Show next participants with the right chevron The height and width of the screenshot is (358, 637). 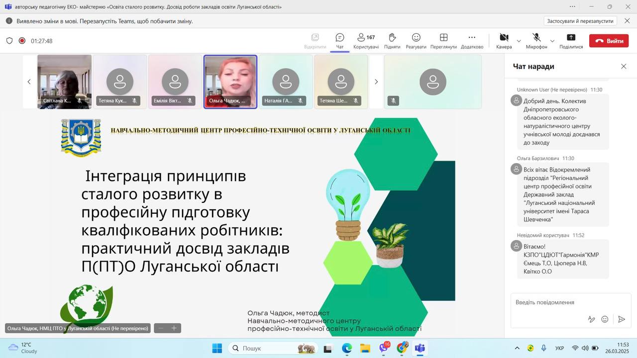376,82
